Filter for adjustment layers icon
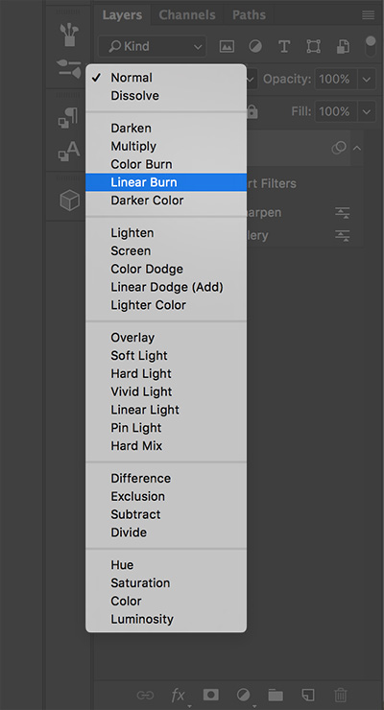This screenshot has height=710, width=384. pos(255,46)
